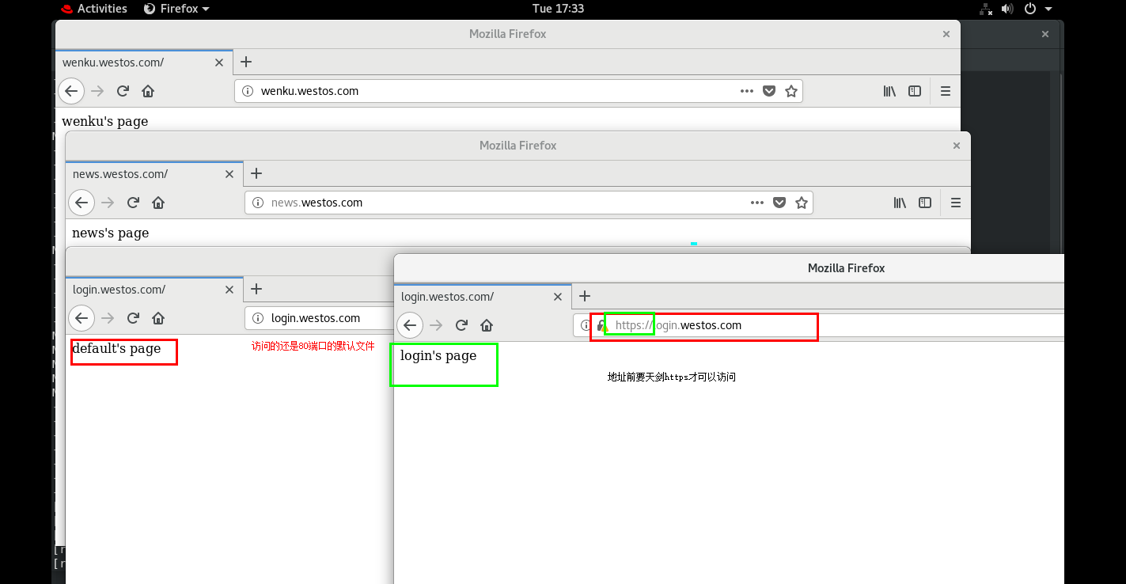
Task: Toggle sidebar icon in wenku window
Action: coord(915,91)
